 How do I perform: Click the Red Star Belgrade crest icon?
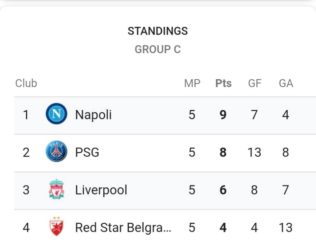coord(56,226)
